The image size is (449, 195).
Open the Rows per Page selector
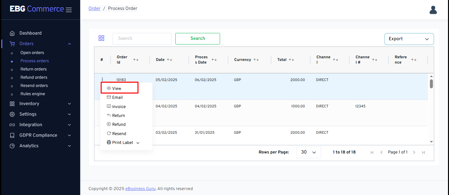[x=309, y=152]
